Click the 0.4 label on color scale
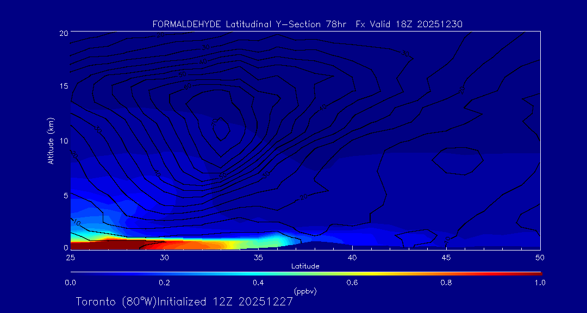587x313 pixels. click(258, 283)
